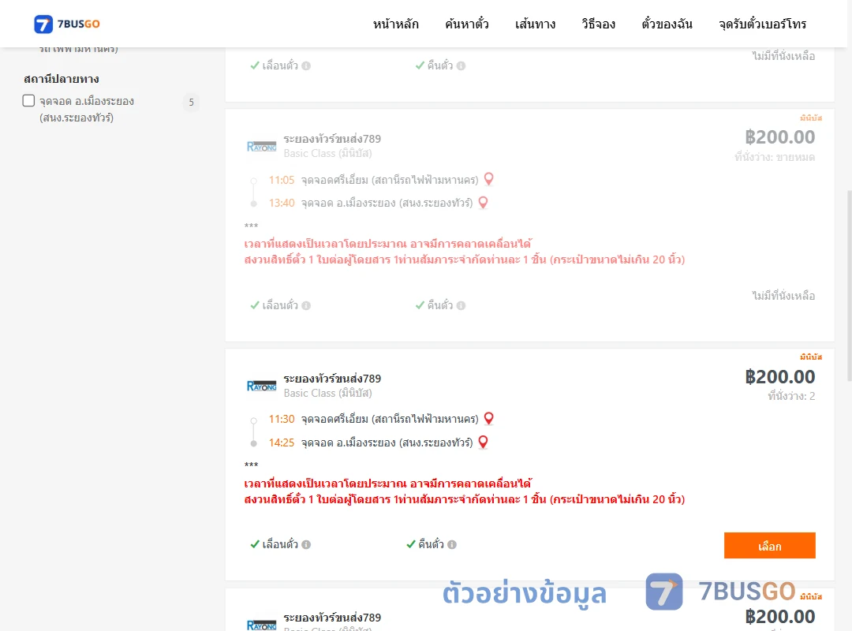Open the ตั๋วของฉัน menu item

tap(667, 24)
